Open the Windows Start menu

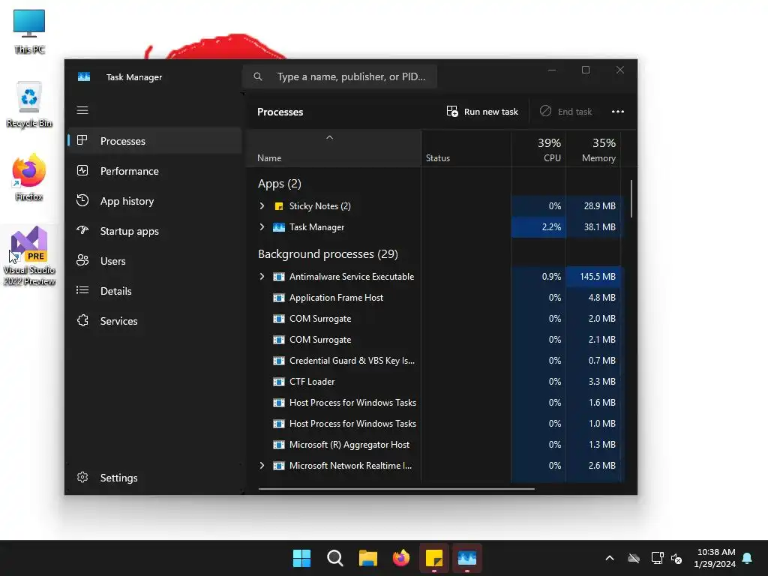pyautogui.click(x=301, y=558)
